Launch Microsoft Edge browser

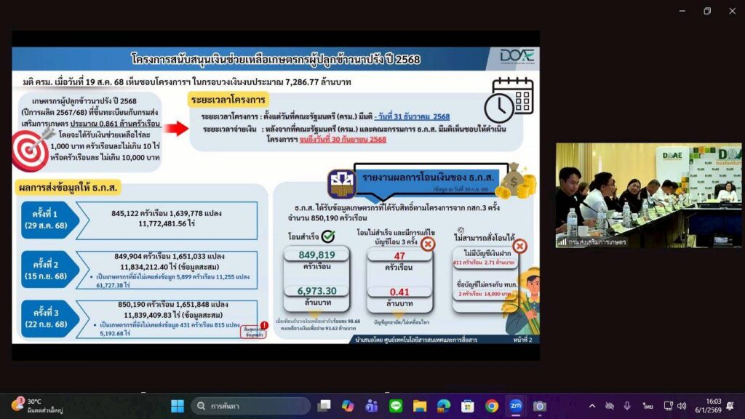pos(444,405)
